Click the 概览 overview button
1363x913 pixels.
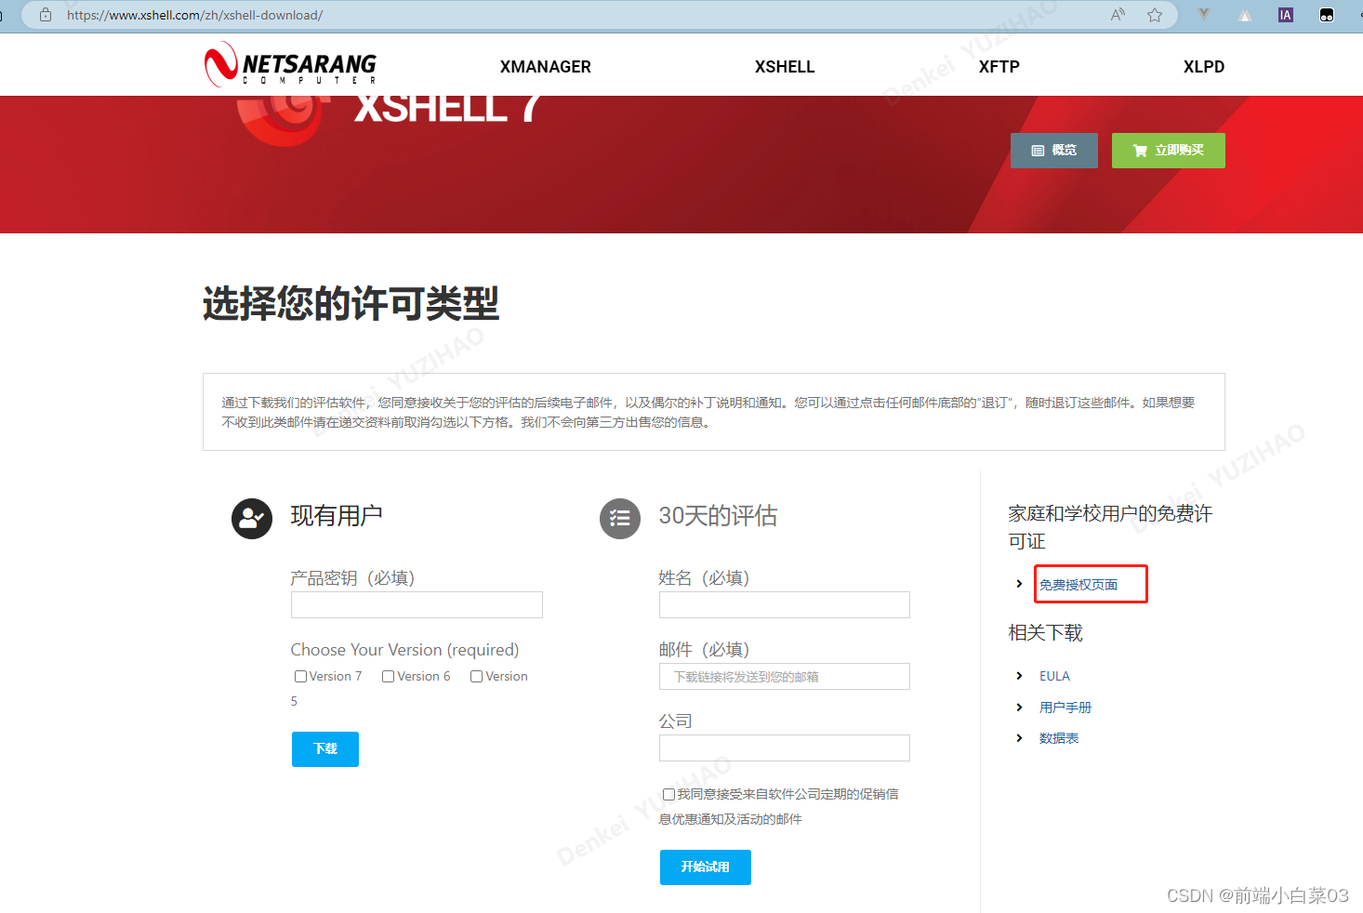(1054, 151)
